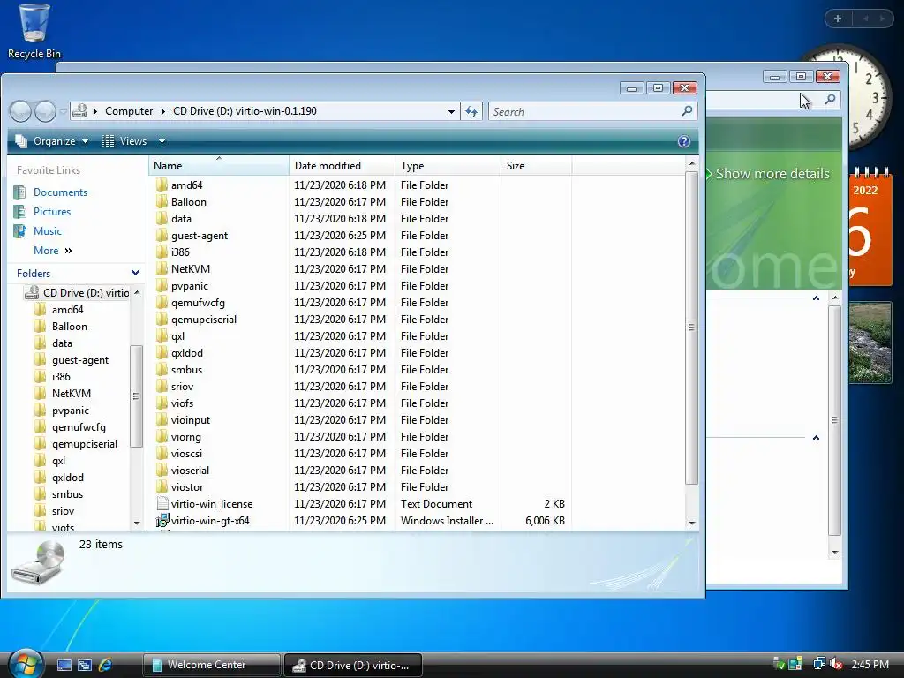Click the slideshow picture gadget on sidebar
The height and width of the screenshot is (678, 904).
tap(870, 343)
